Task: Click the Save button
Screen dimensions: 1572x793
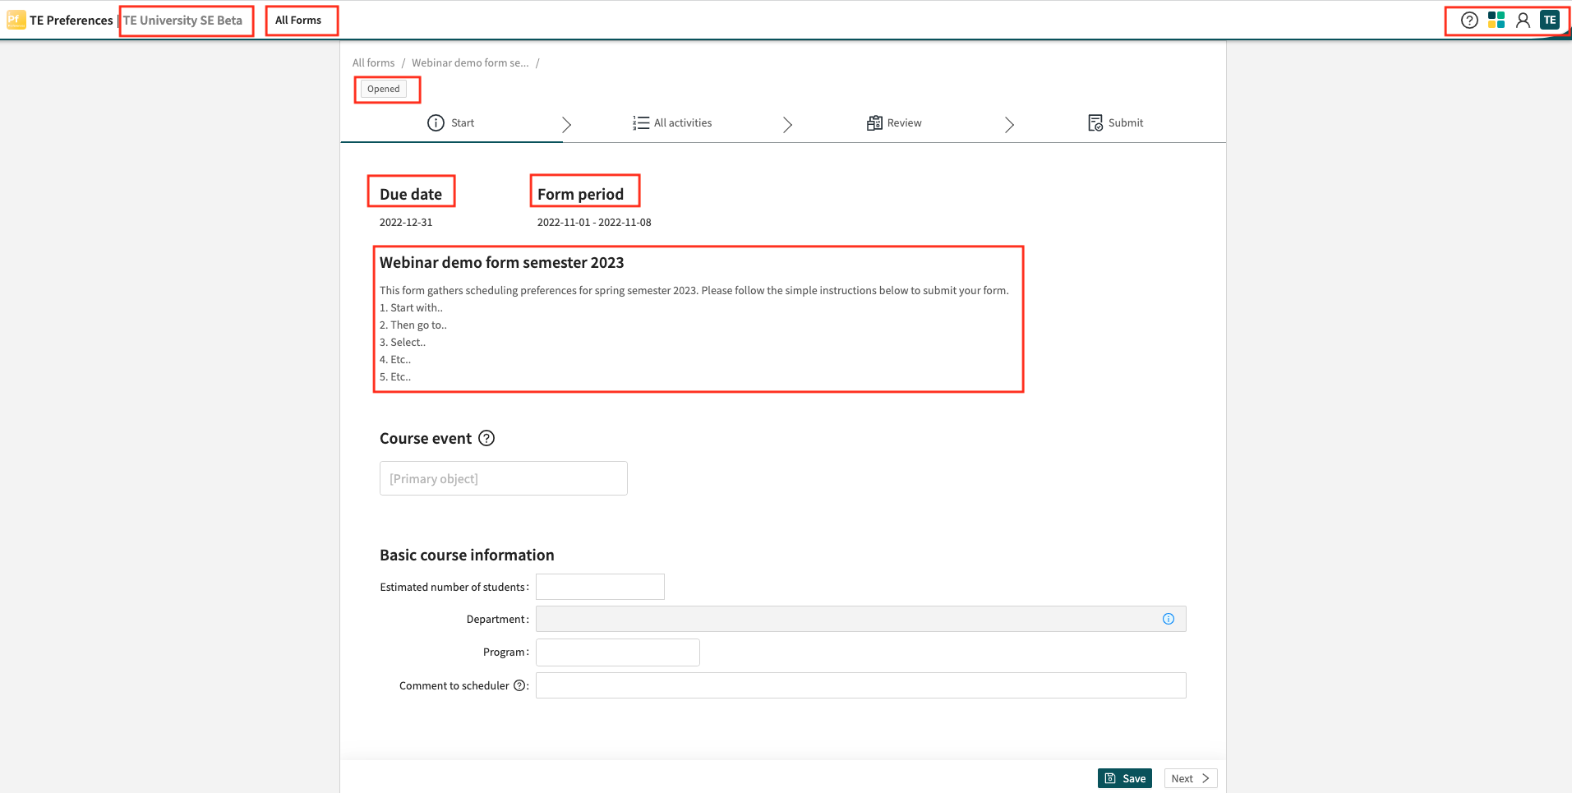Action: [x=1124, y=777]
